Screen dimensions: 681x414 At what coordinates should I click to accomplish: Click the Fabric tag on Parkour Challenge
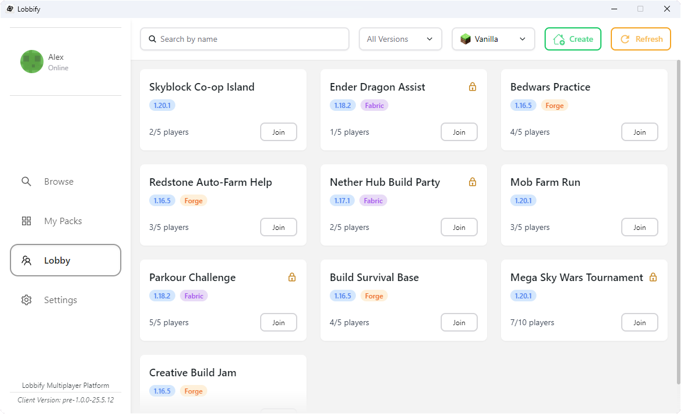(194, 296)
